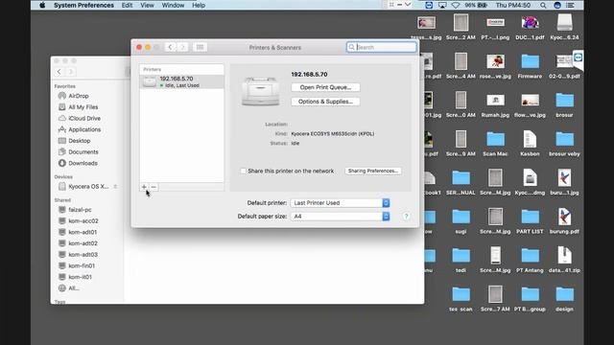Select Downloads in Finder sidebar
The image size is (614, 345).
[x=83, y=163]
